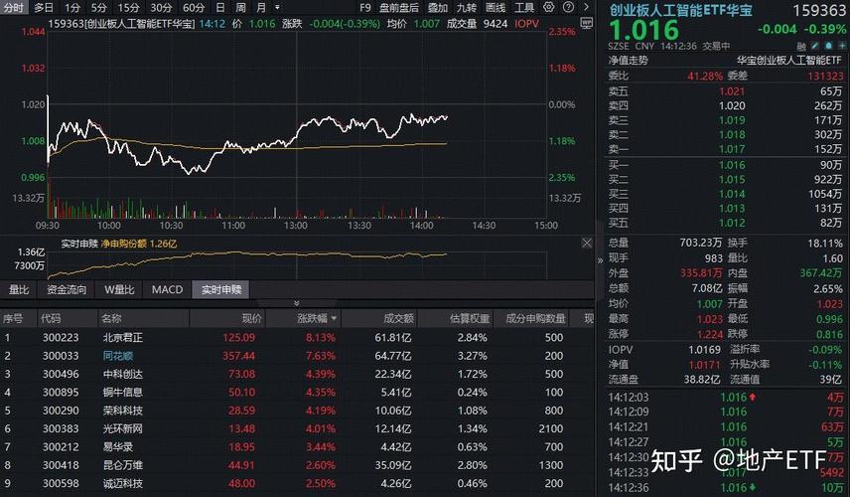
Task: Select the 资金流向 tab
Action: 67,289
